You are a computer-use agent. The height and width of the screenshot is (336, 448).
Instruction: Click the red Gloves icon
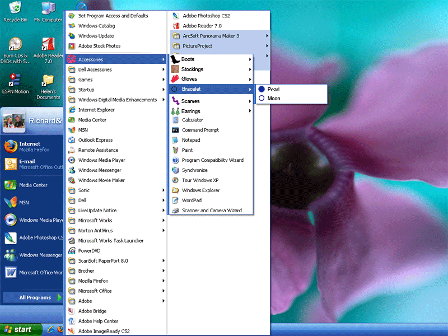pyautogui.click(x=175, y=78)
